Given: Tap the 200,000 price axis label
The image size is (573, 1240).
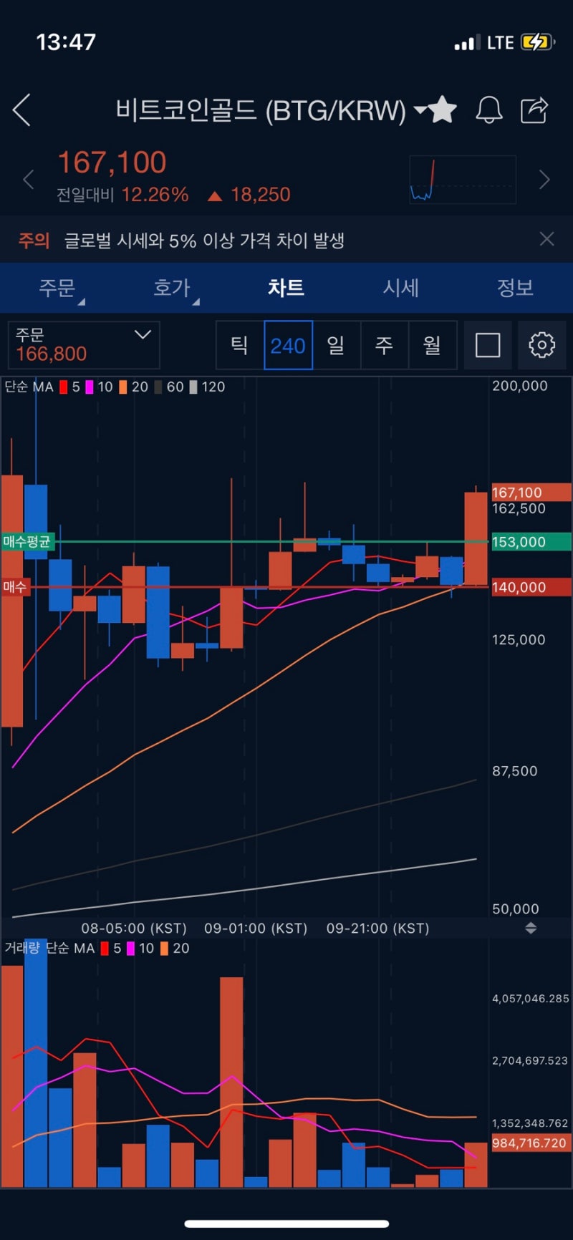Looking at the screenshot, I should pyautogui.click(x=520, y=386).
